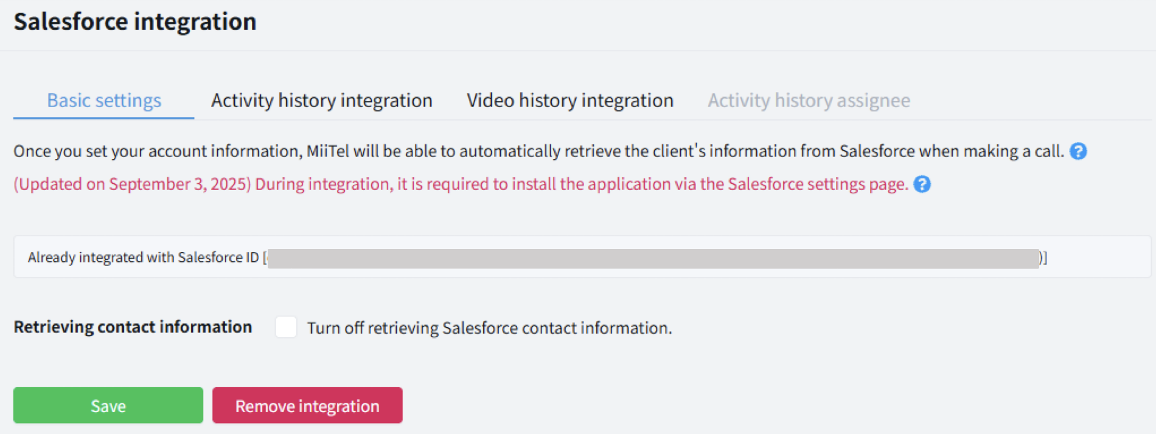This screenshot has width=1156, height=434.
Task: Toggle Turn off retrieving Salesforce contact information checkbox
Action: click(286, 327)
